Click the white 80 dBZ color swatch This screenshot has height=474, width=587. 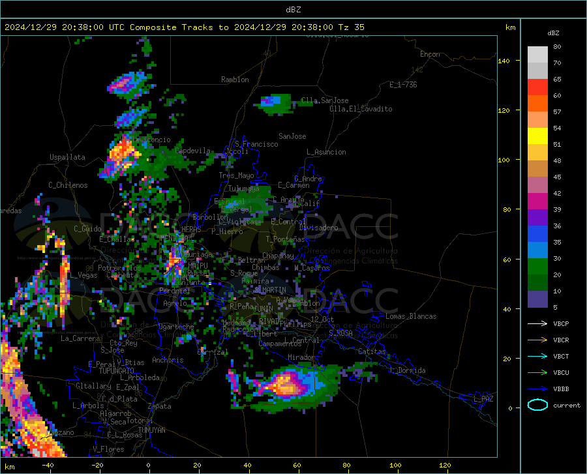click(537, 54)
